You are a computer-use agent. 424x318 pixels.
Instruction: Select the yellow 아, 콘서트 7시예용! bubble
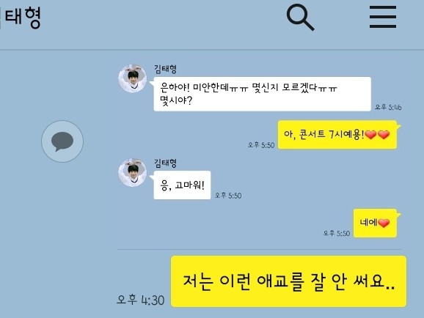pos(337,135)
